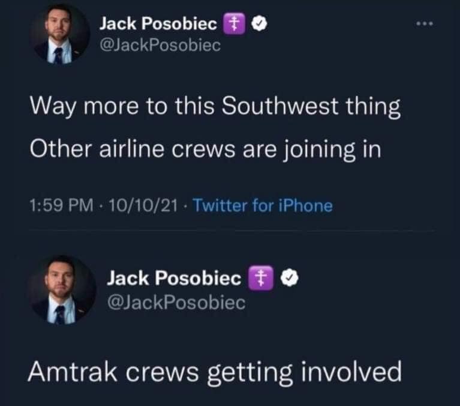460x406 pixels.
Task: Select the second Jack Posobiec display name
Action: pos(175,278)
